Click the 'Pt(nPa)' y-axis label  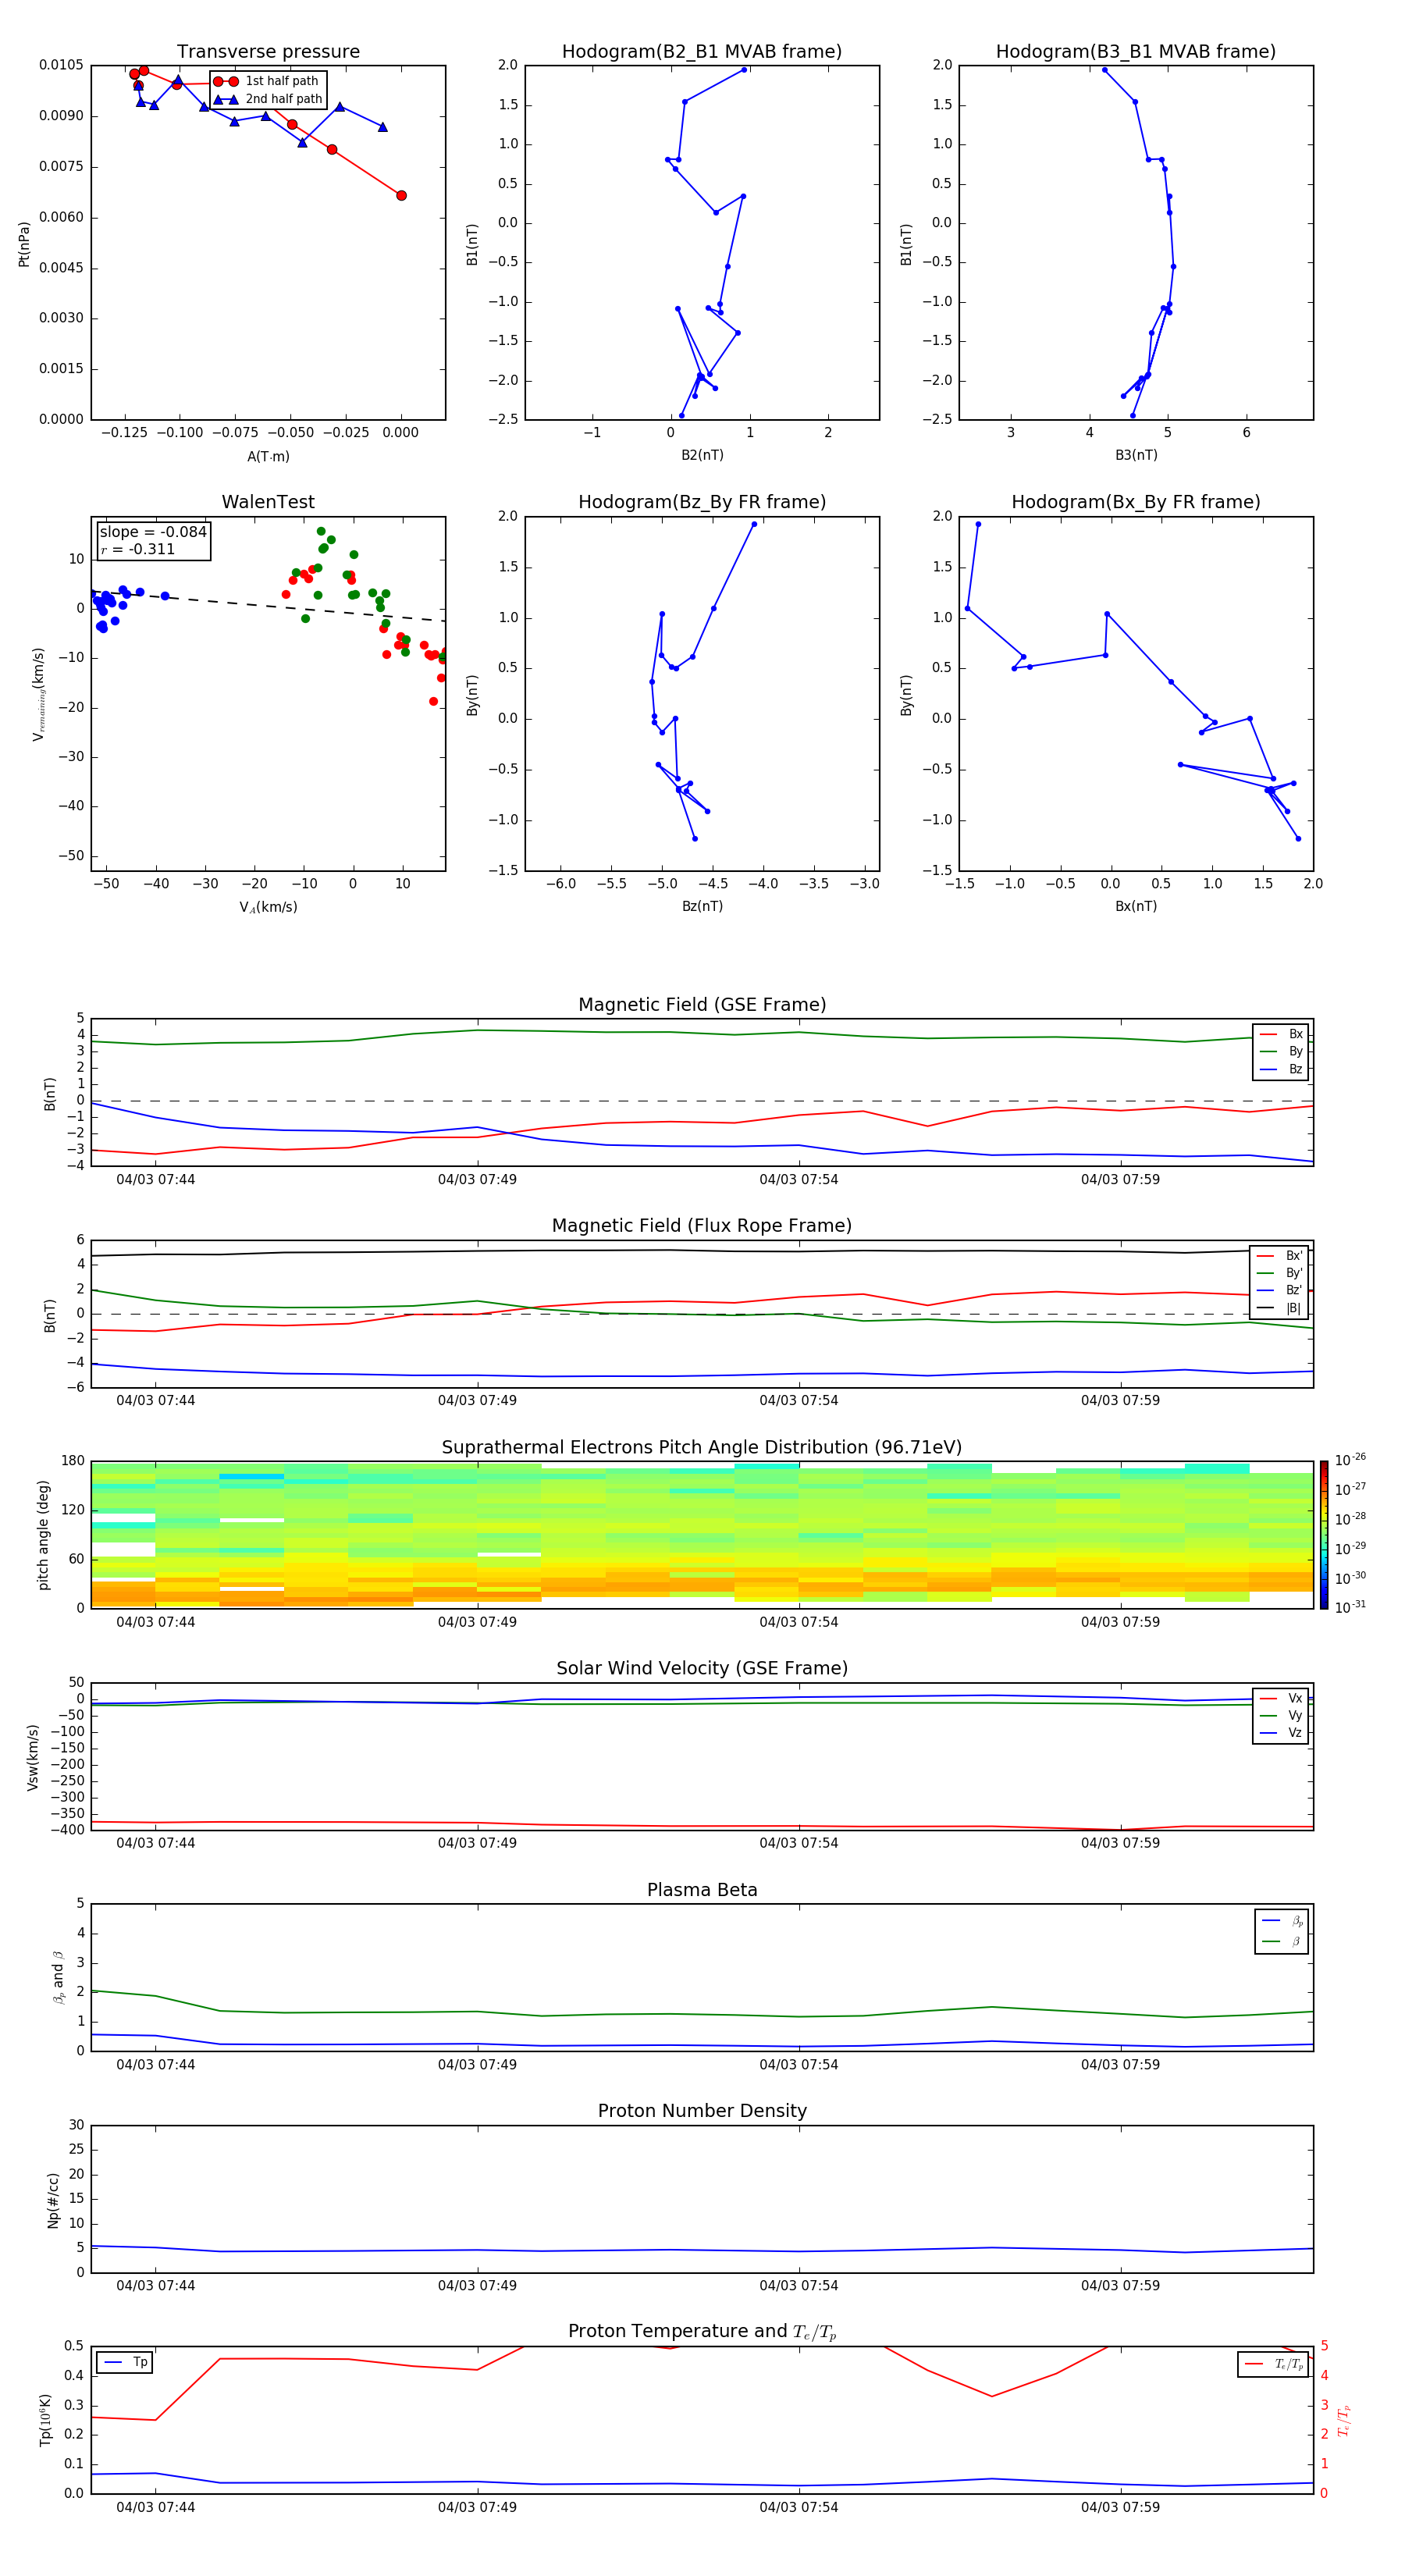pyautogui.click(x=24, y=243)
